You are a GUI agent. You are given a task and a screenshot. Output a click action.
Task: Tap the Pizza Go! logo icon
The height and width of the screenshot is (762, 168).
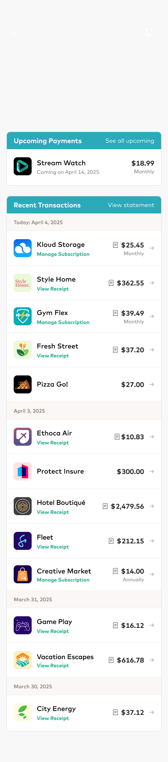point(23,384)
